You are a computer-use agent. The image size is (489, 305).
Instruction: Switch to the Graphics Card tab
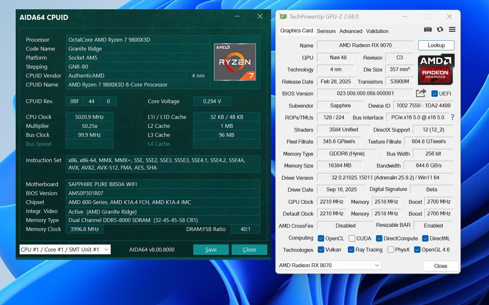click(296, 30)
